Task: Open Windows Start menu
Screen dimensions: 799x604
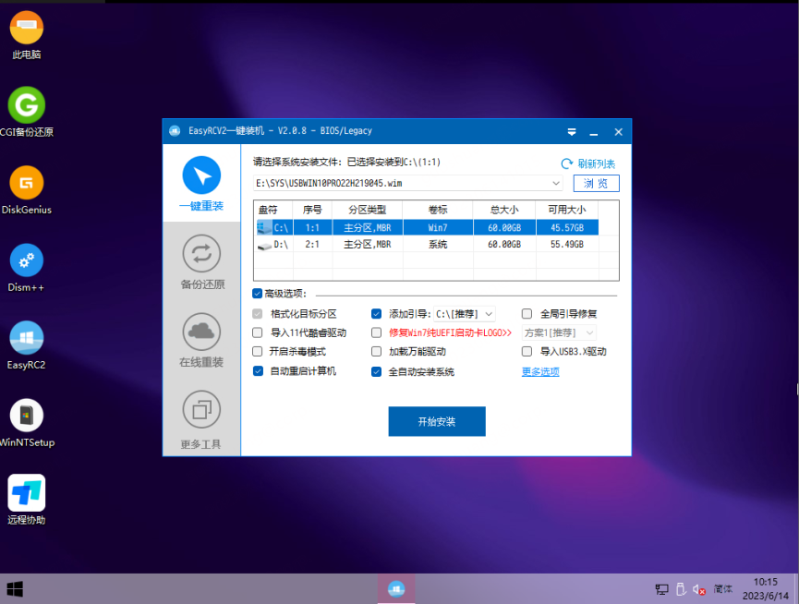Action: click(15, 589)
